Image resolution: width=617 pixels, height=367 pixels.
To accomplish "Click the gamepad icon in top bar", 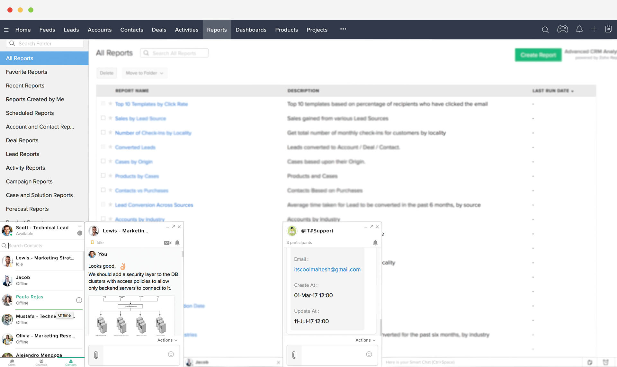I will [x=562, y=29].
